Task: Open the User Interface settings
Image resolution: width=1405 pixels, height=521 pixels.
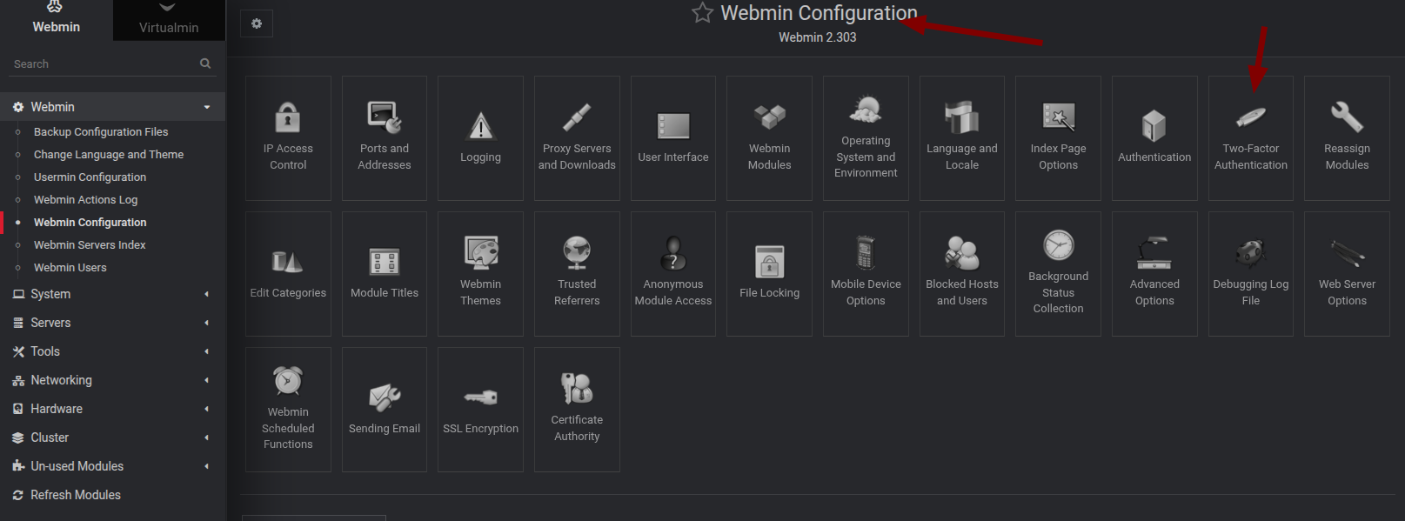Action: point(673,138)
